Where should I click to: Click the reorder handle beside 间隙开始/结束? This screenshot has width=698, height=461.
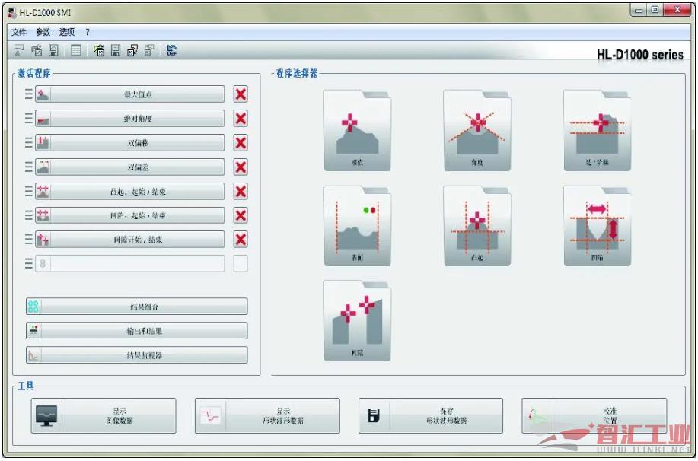coord(28,239)
